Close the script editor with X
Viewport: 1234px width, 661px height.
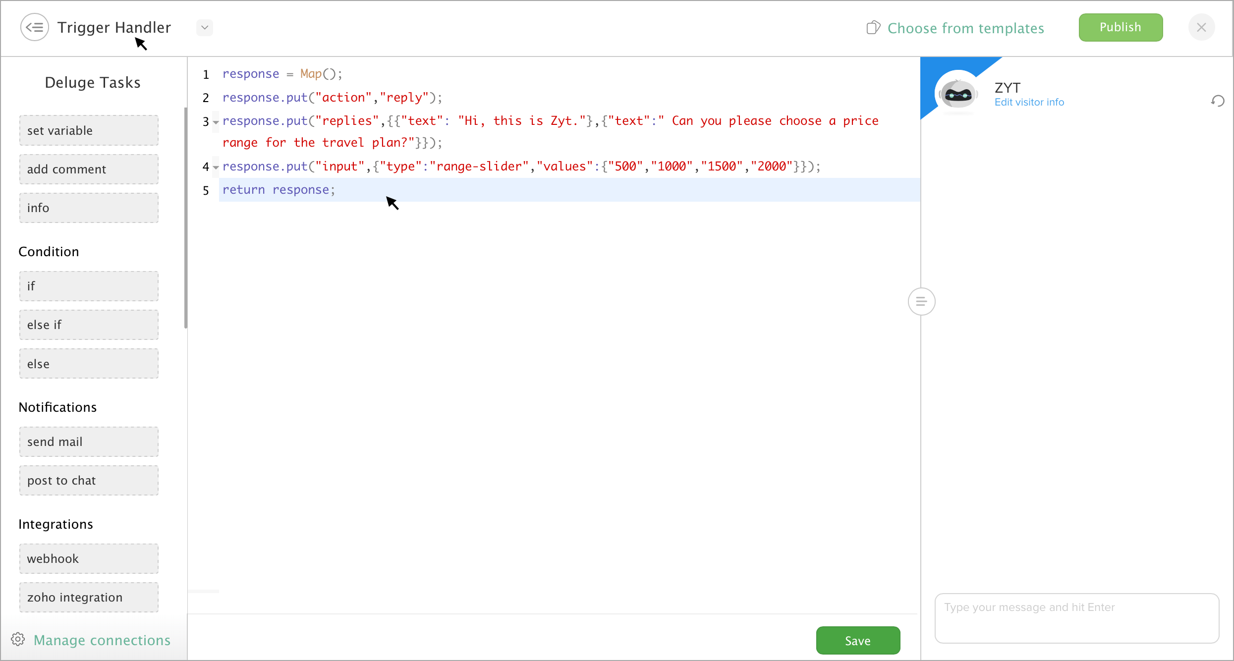tap(1201, 27)
